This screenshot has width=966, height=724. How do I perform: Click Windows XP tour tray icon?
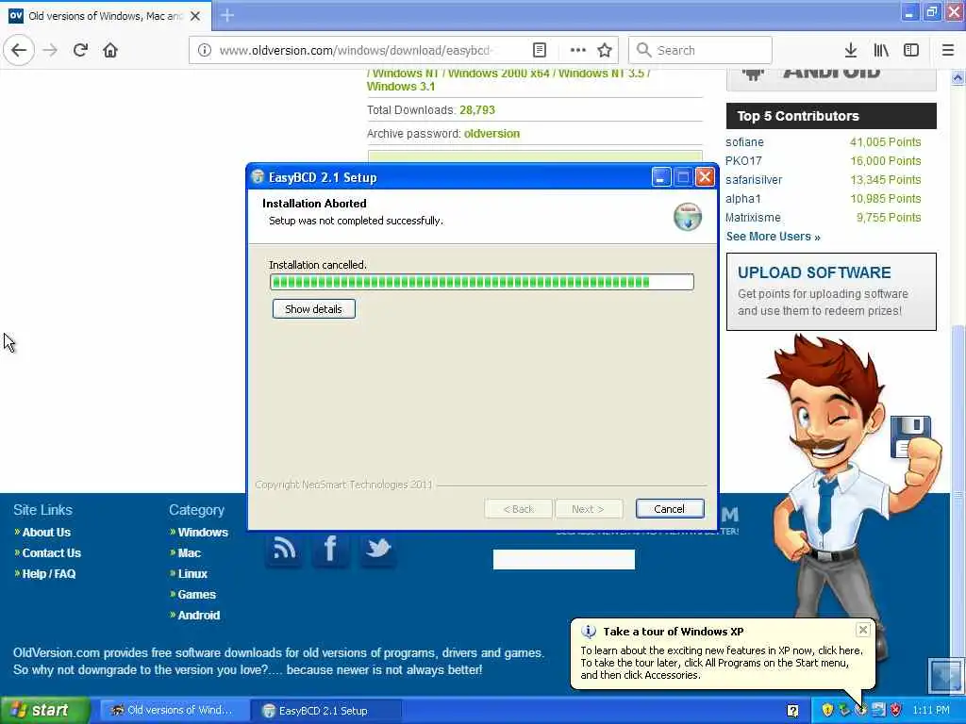861,710
